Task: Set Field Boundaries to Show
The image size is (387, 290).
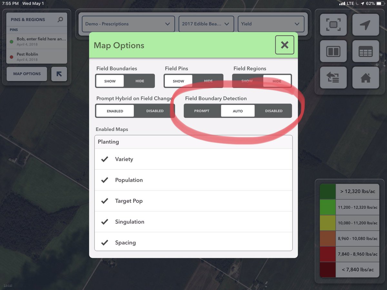Action: pos(110,81)
